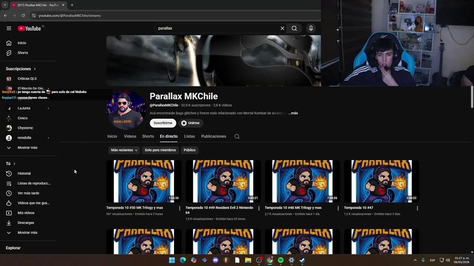Switch to channel Shorts tab
This screenshot has width=474, height=266.
pyautogui.click(x=148, y=136)
